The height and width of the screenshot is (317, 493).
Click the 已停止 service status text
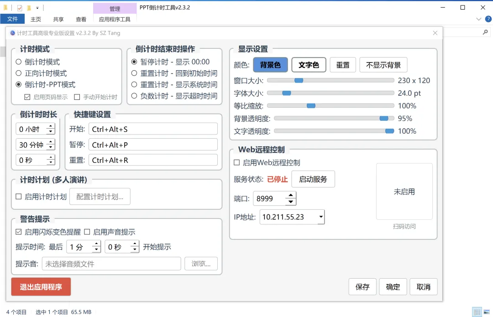[x=278, y=179]
